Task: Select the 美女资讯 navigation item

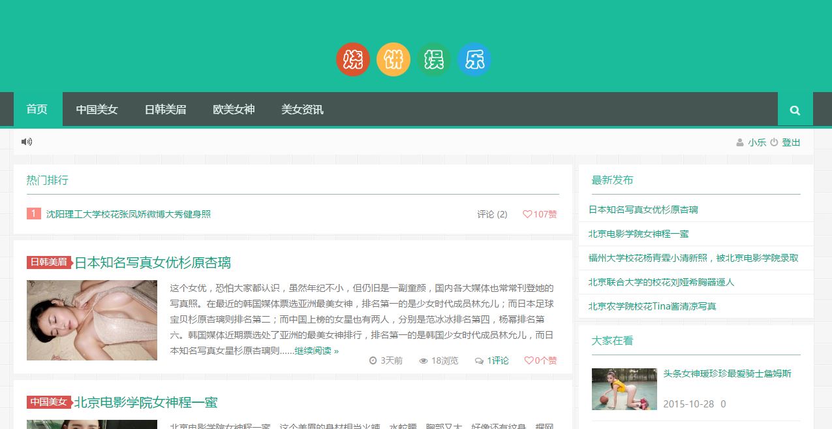Action: tap(302, 109)
